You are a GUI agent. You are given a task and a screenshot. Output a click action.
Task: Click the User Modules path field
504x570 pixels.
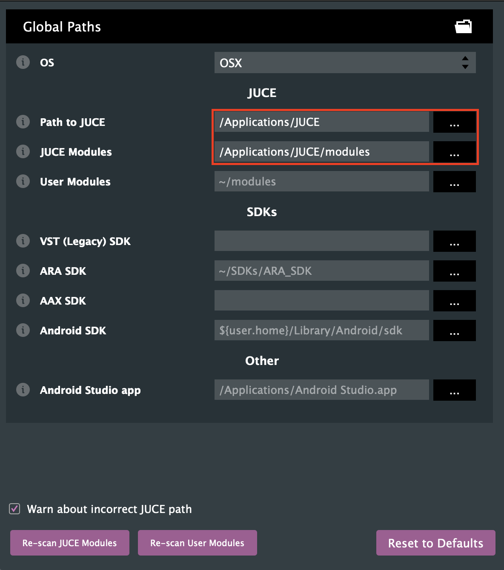tap(322, 182)
